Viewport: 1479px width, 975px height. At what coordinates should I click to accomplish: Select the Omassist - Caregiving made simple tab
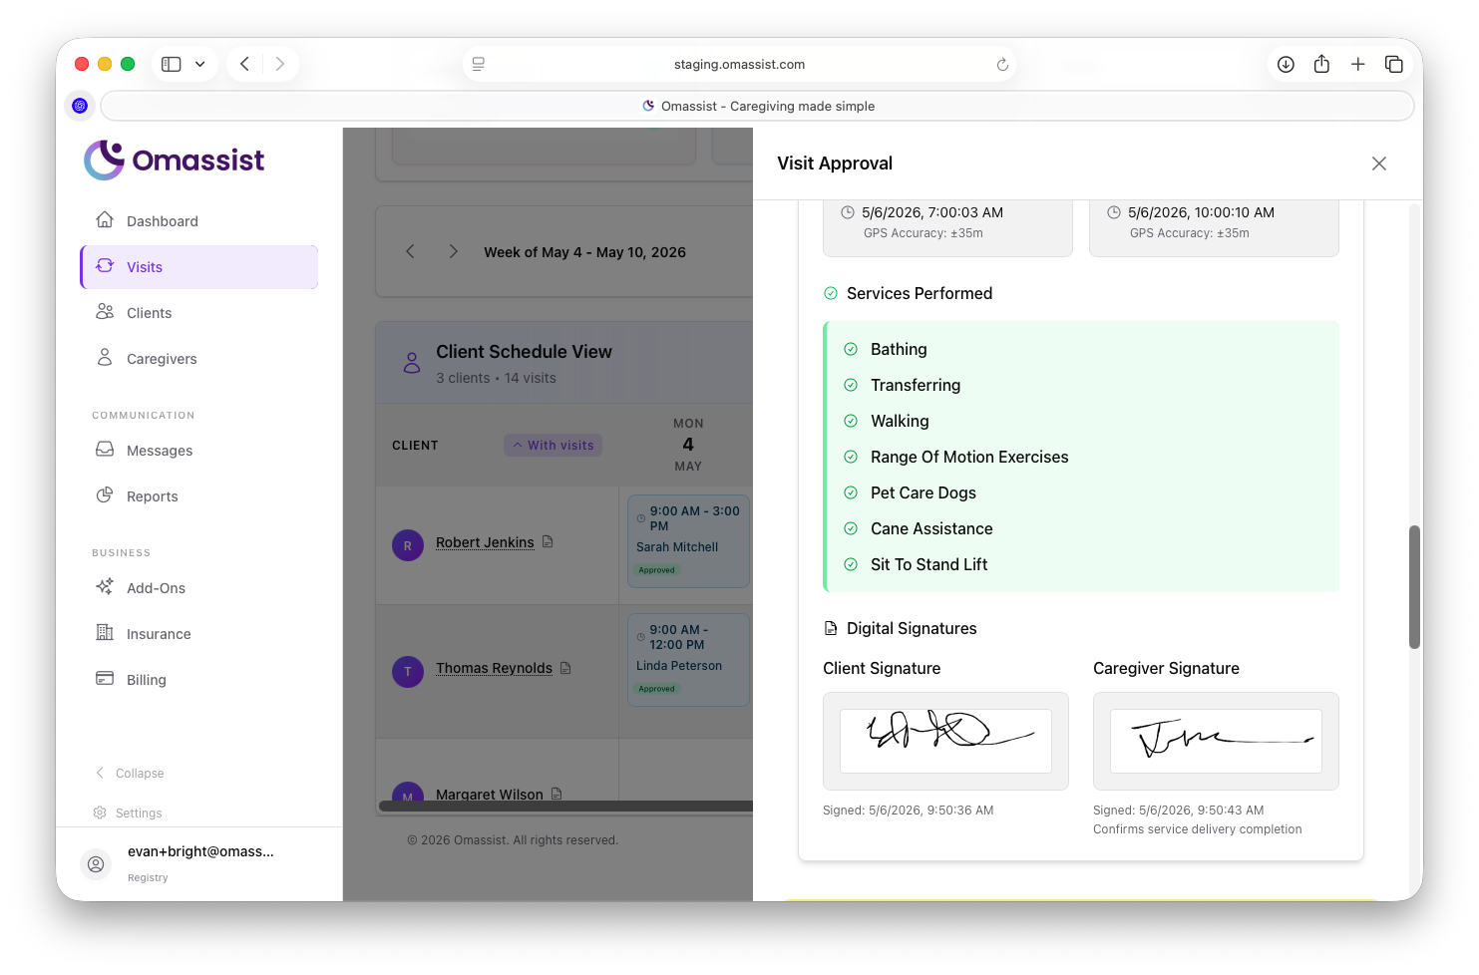(758, 106)
